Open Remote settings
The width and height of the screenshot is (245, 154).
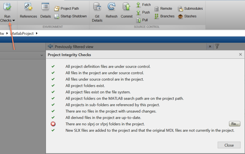pyautogui.click(x=163, y=9)
